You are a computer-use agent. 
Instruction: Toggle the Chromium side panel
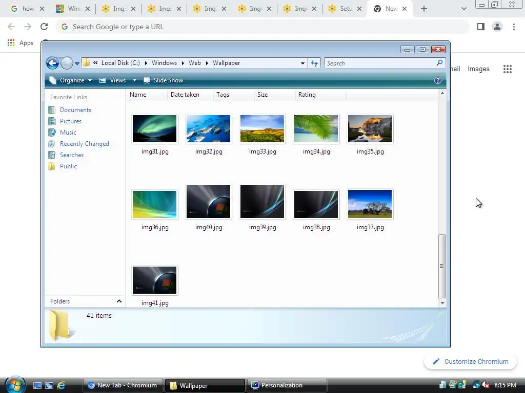[x=481, y=27]
